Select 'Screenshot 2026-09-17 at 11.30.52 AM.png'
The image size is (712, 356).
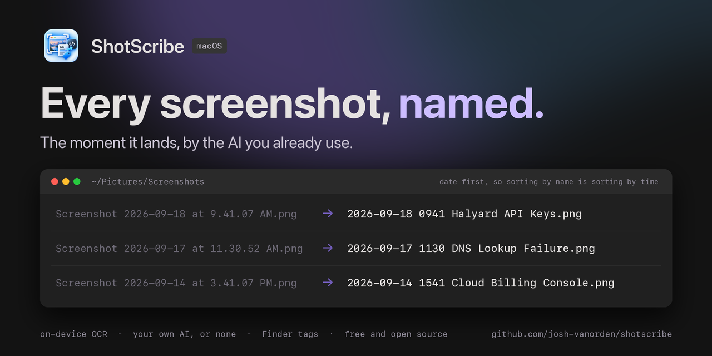pos(179,248)
